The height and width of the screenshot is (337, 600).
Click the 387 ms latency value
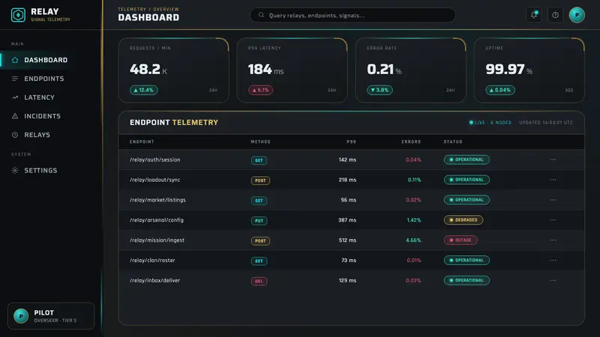click(347, 220)
